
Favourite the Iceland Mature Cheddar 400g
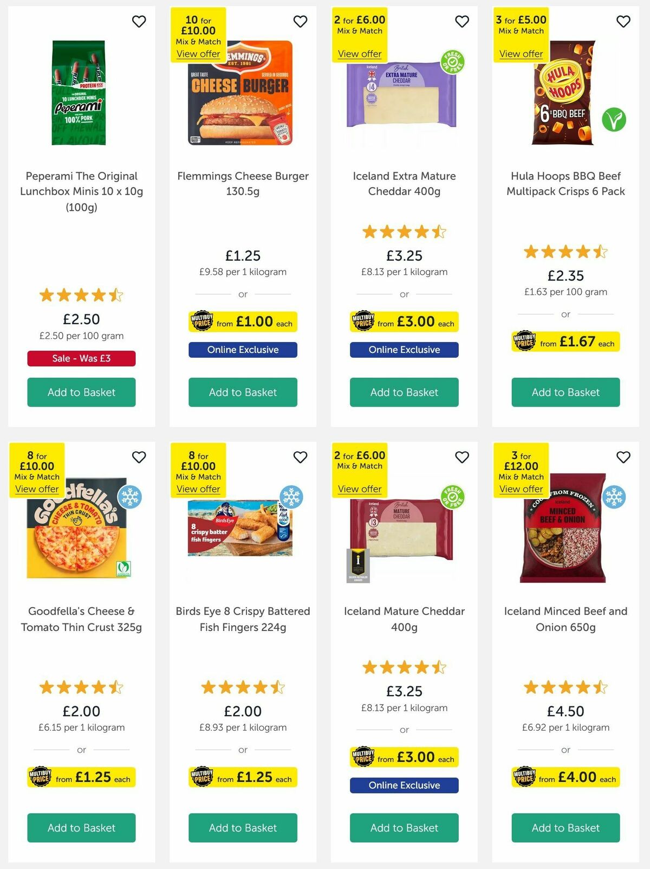pyautogui.click(x=462, y=456)
